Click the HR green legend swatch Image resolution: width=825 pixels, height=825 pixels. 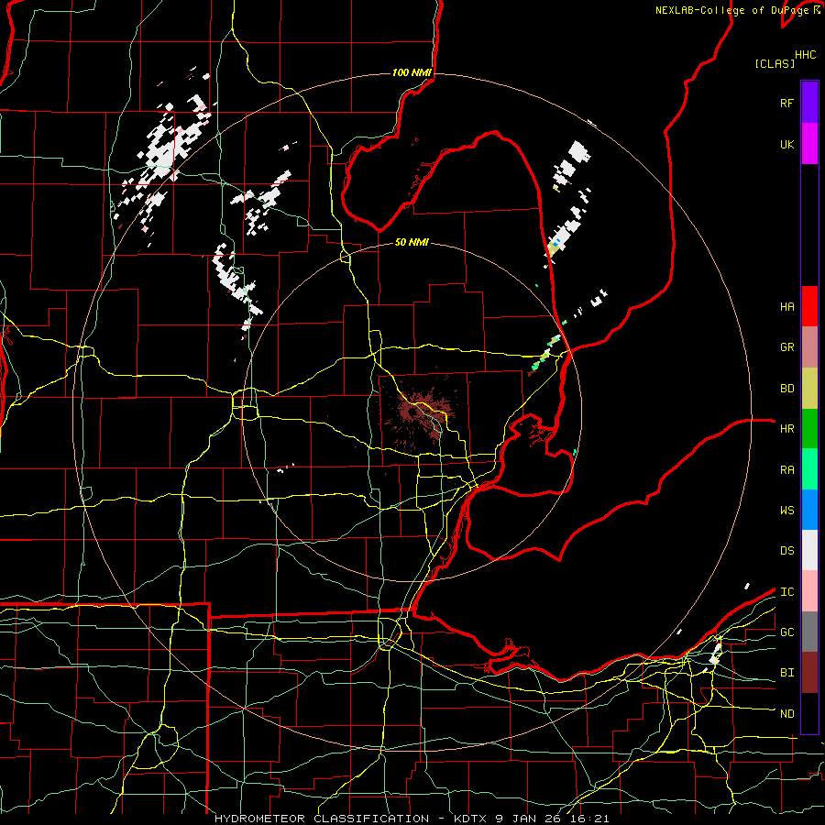click(809, 429)
